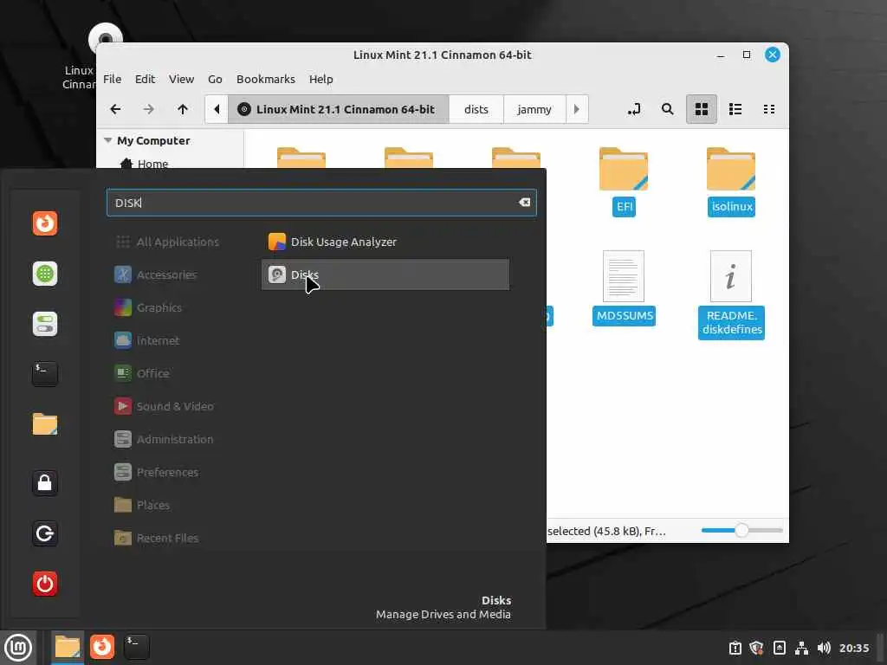Open Edit menu in file manager
This screenshot has height=665, width=887.
tap(145, 79)
